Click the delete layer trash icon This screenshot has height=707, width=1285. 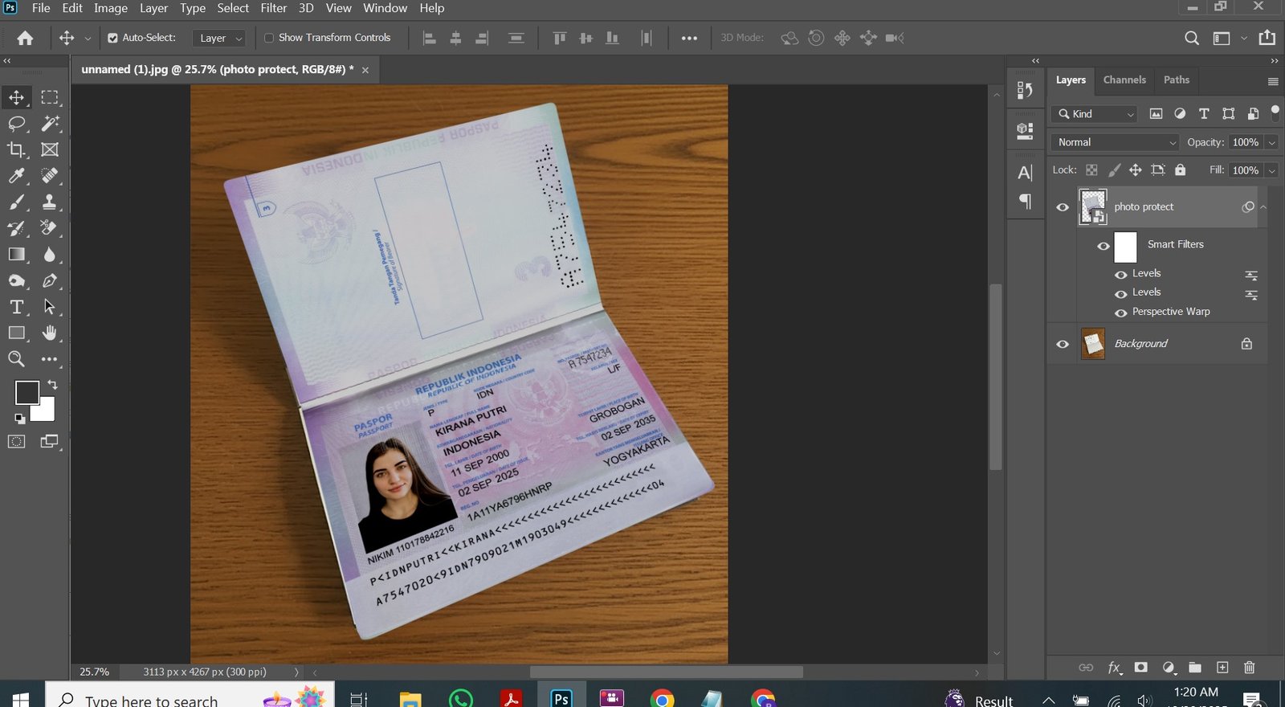click(1249, 668)
